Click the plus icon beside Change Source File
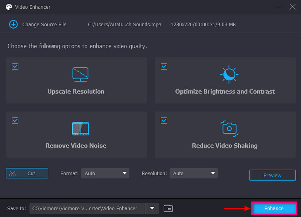The width and height of the screenshot is (301, 217). [13, 24]
